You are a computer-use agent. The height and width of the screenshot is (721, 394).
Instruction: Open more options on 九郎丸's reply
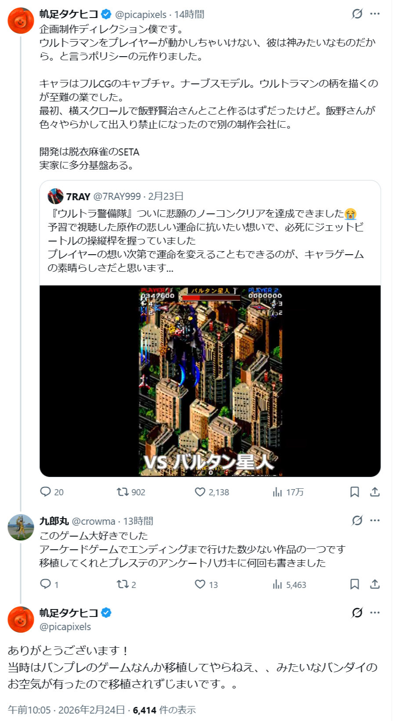375,520
